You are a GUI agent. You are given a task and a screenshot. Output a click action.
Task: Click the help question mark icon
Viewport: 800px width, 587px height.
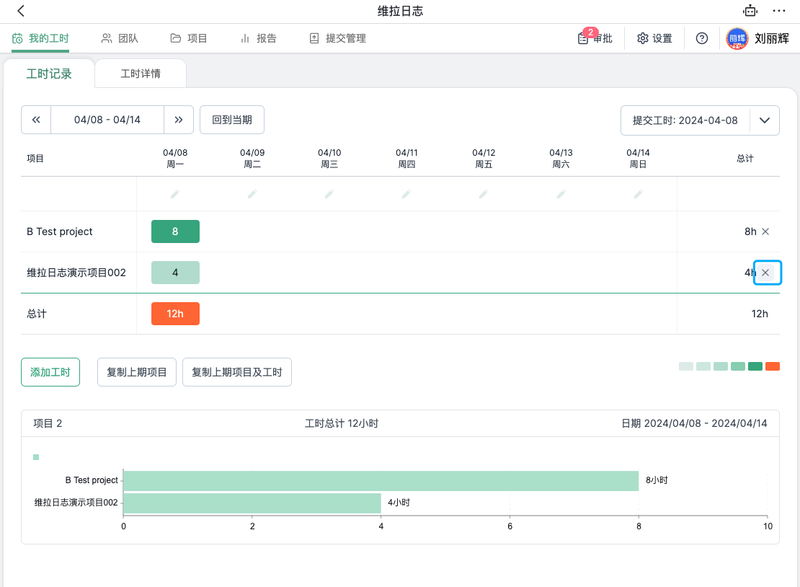701,38
